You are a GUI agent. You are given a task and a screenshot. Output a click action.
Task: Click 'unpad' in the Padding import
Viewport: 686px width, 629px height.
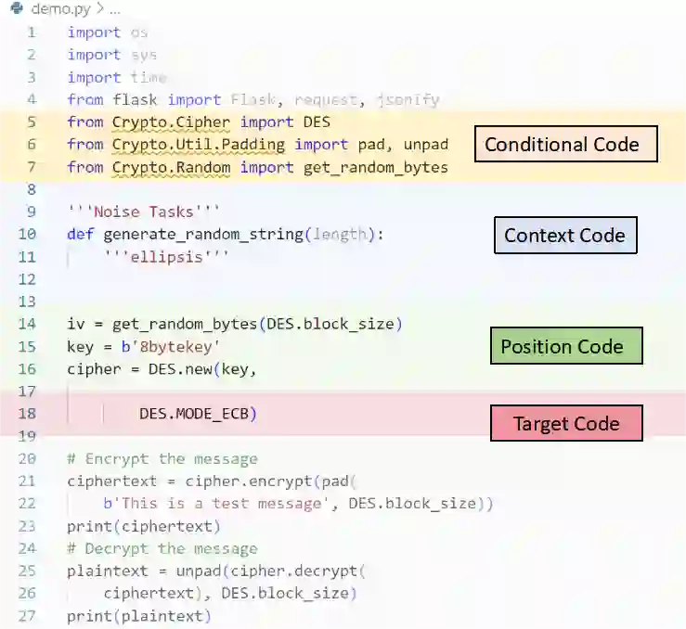tap(426, 145)
